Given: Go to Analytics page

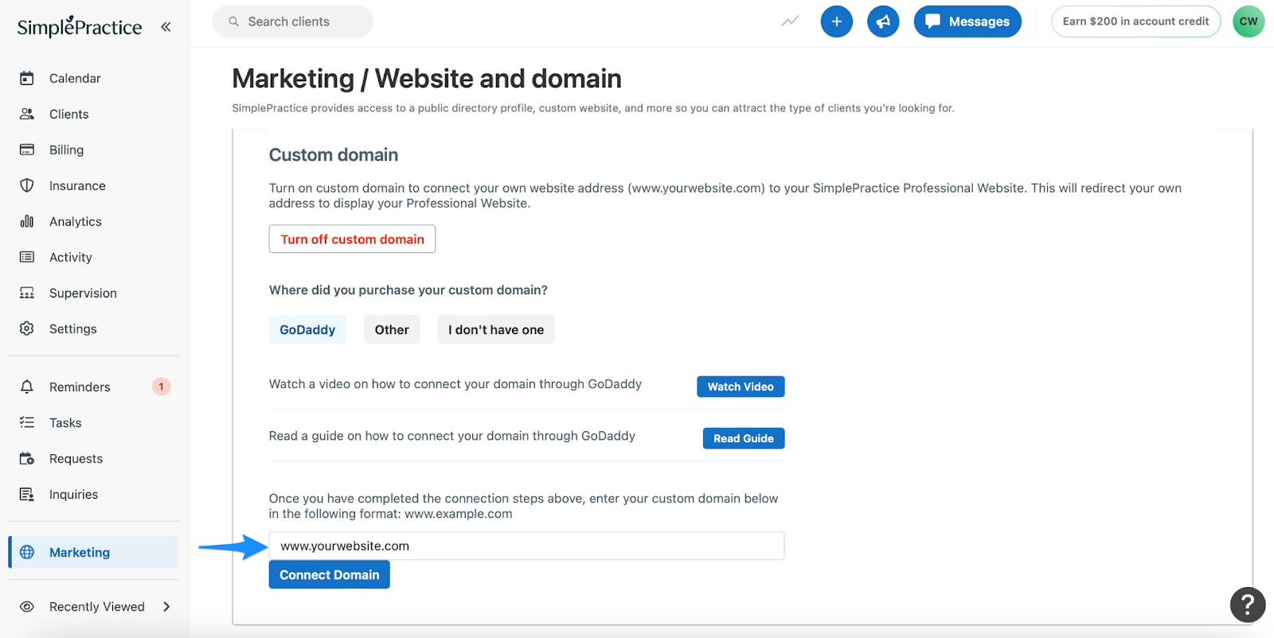Looking at the screenshot, I should click(76, 221).
